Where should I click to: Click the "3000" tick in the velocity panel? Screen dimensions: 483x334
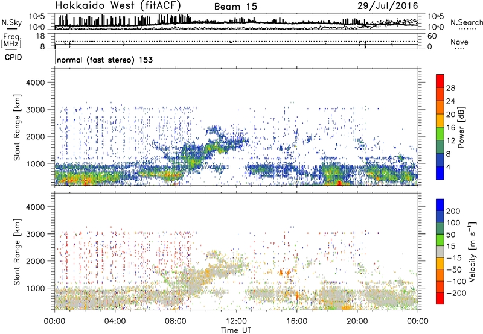[x=35, y=234]
